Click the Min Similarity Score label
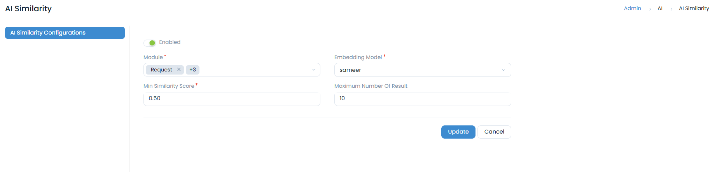This screenshot has width=715, height=172. (x=169, y=86)
